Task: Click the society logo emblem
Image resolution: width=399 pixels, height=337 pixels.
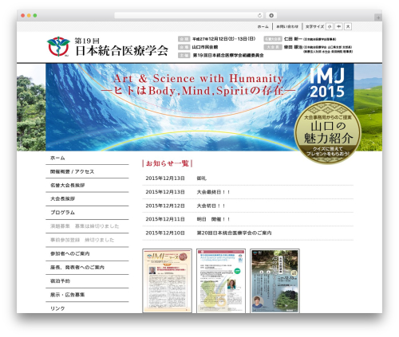Action: click(58, 46)
